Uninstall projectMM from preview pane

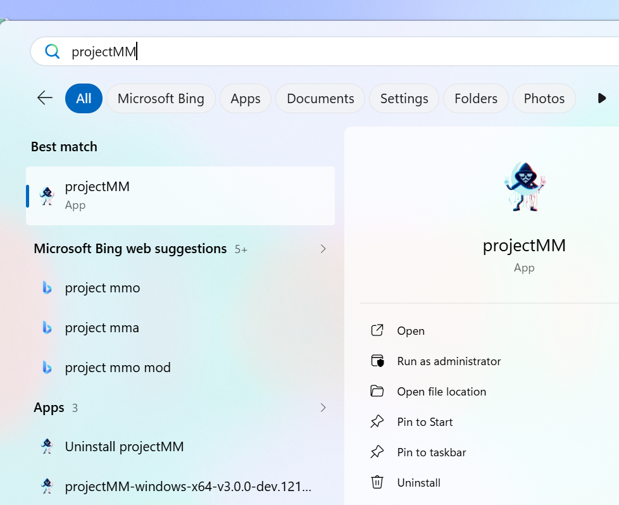(x=418, y=483)
